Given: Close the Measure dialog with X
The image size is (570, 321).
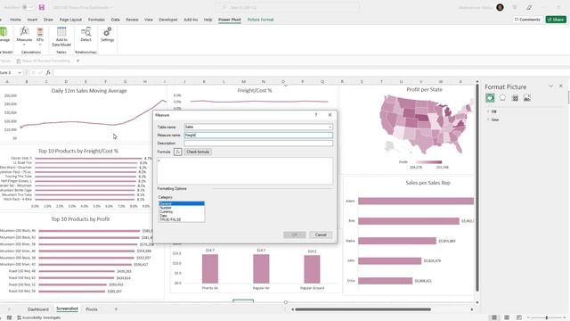Looking at the screenshot, I should click(330, 115).
